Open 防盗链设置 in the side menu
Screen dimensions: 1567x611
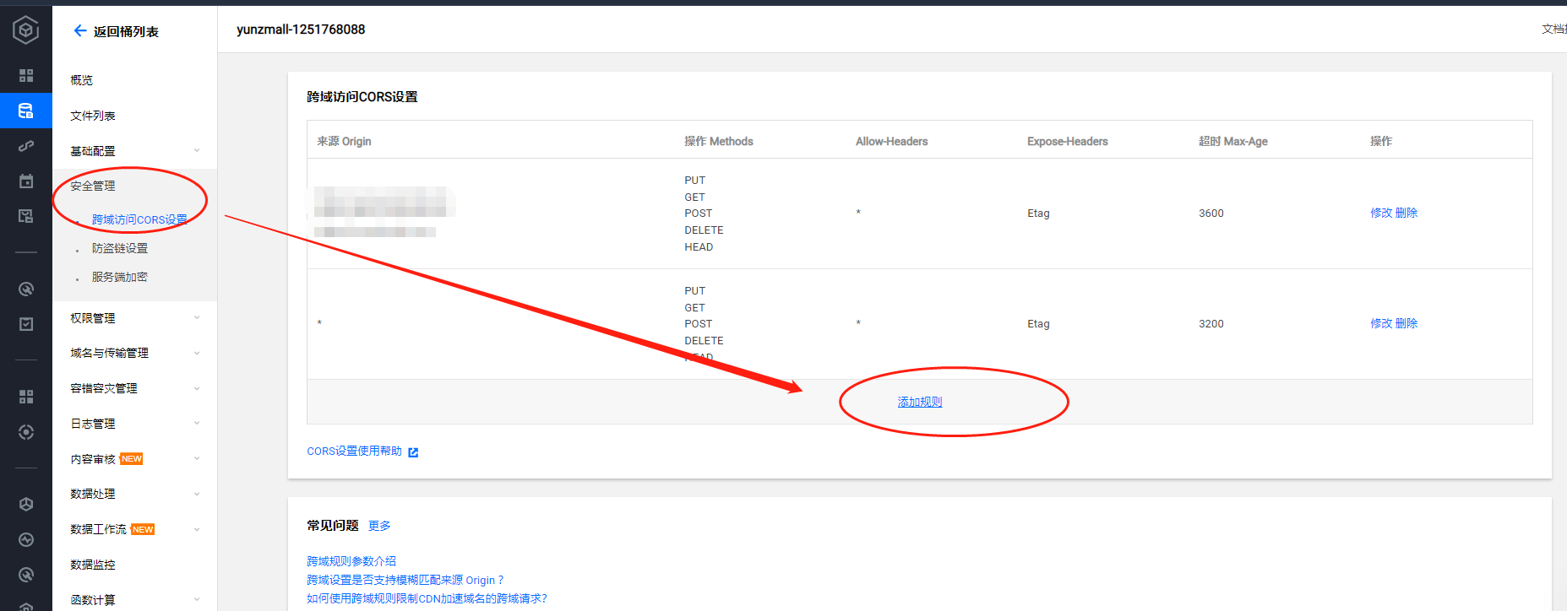point(120,248)
